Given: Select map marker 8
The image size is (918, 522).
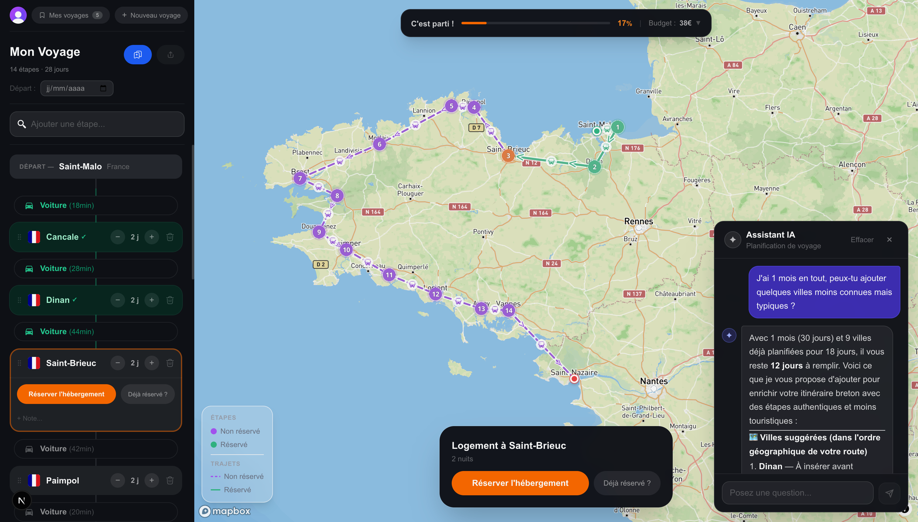Looking at the screenshot, I should click(337, 196).
